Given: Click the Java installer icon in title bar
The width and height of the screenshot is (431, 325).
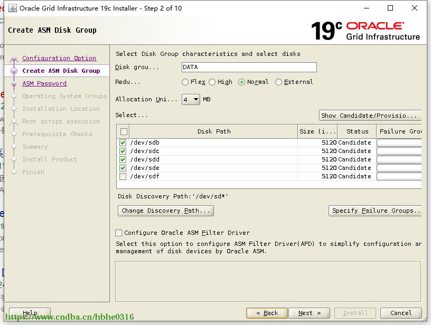Looking at the screenshot, I should point(13,8).
